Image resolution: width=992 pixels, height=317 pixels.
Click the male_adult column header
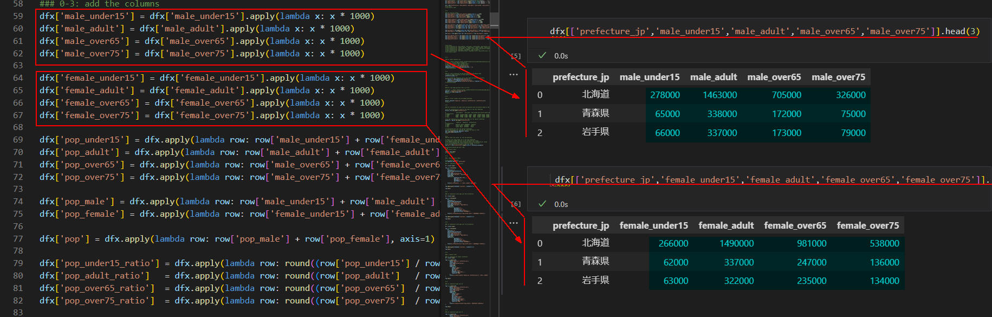click(714, 77)
